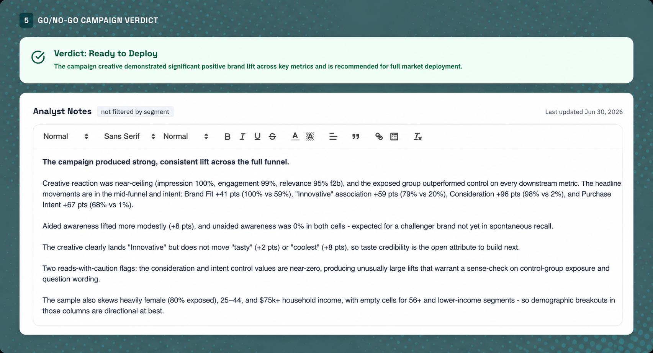This screenshot has height=353, width=653.
Task: Open the font size Normal dropdown
Action: coord(186,137)
